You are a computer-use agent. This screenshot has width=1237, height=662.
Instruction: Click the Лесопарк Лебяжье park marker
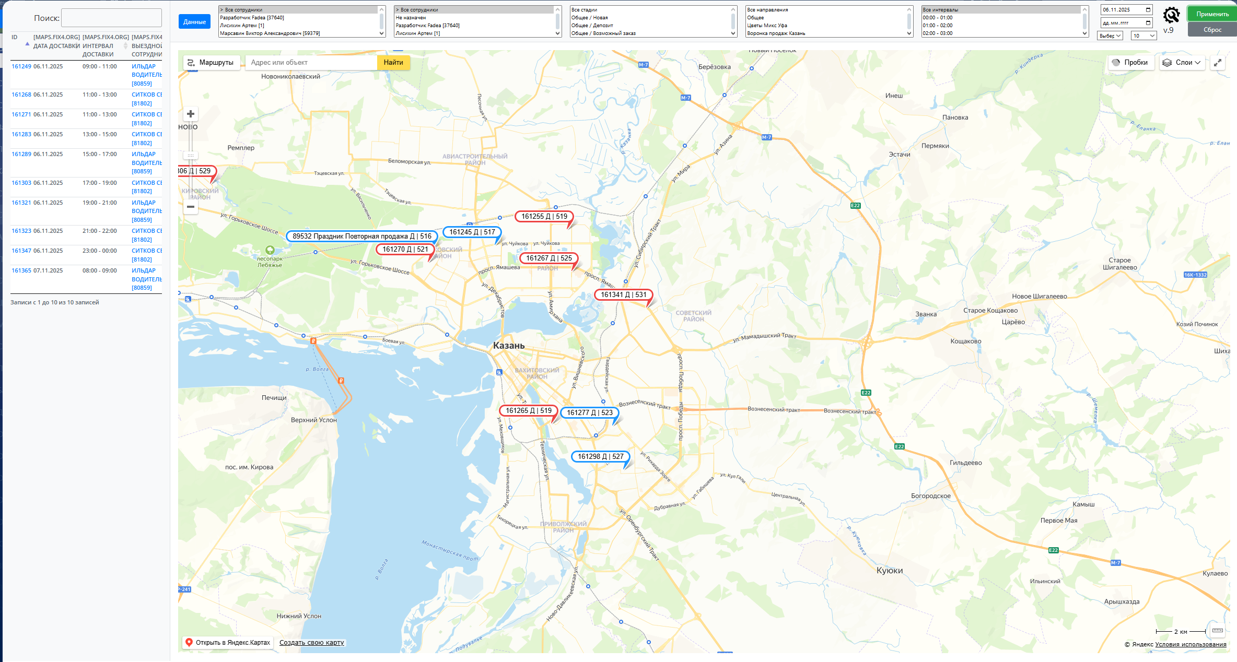point(270,250)
